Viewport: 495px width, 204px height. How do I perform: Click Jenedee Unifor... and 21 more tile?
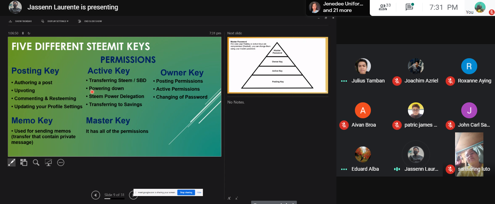337,7
